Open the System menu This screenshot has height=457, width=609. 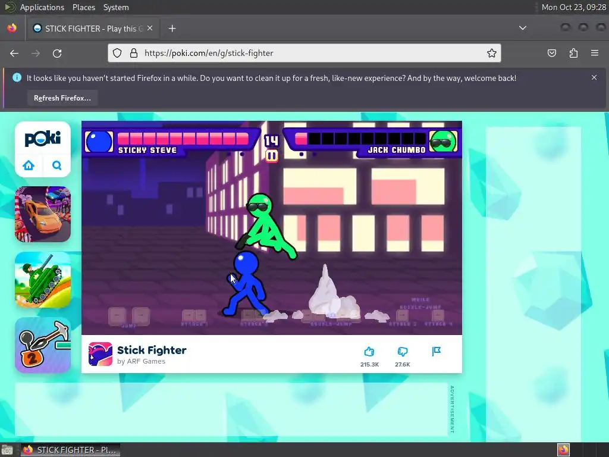[x=116, y=7]
